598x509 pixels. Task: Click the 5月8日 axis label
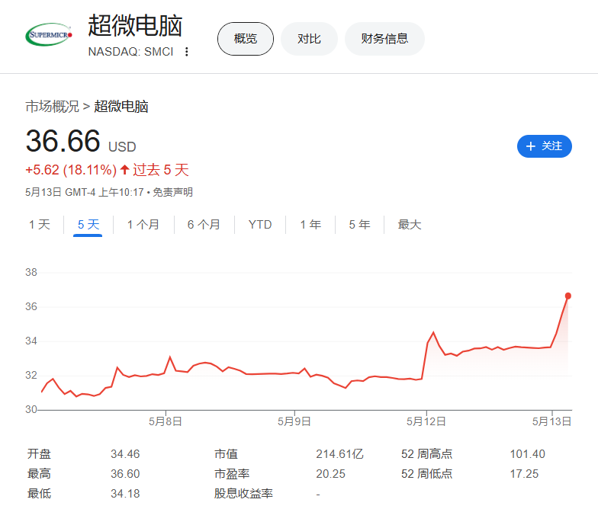pos(165,421)
